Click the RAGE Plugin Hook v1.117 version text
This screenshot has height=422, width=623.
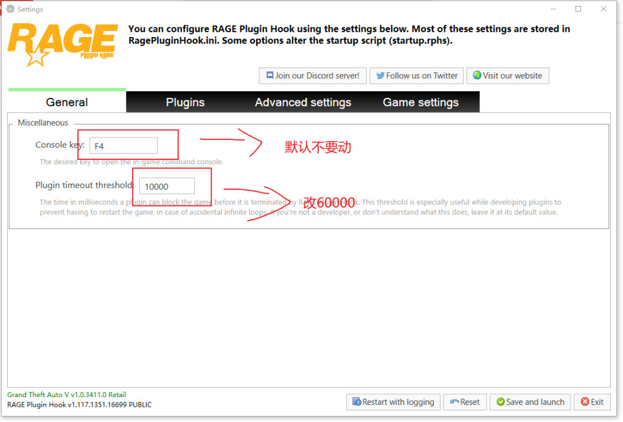80,404
